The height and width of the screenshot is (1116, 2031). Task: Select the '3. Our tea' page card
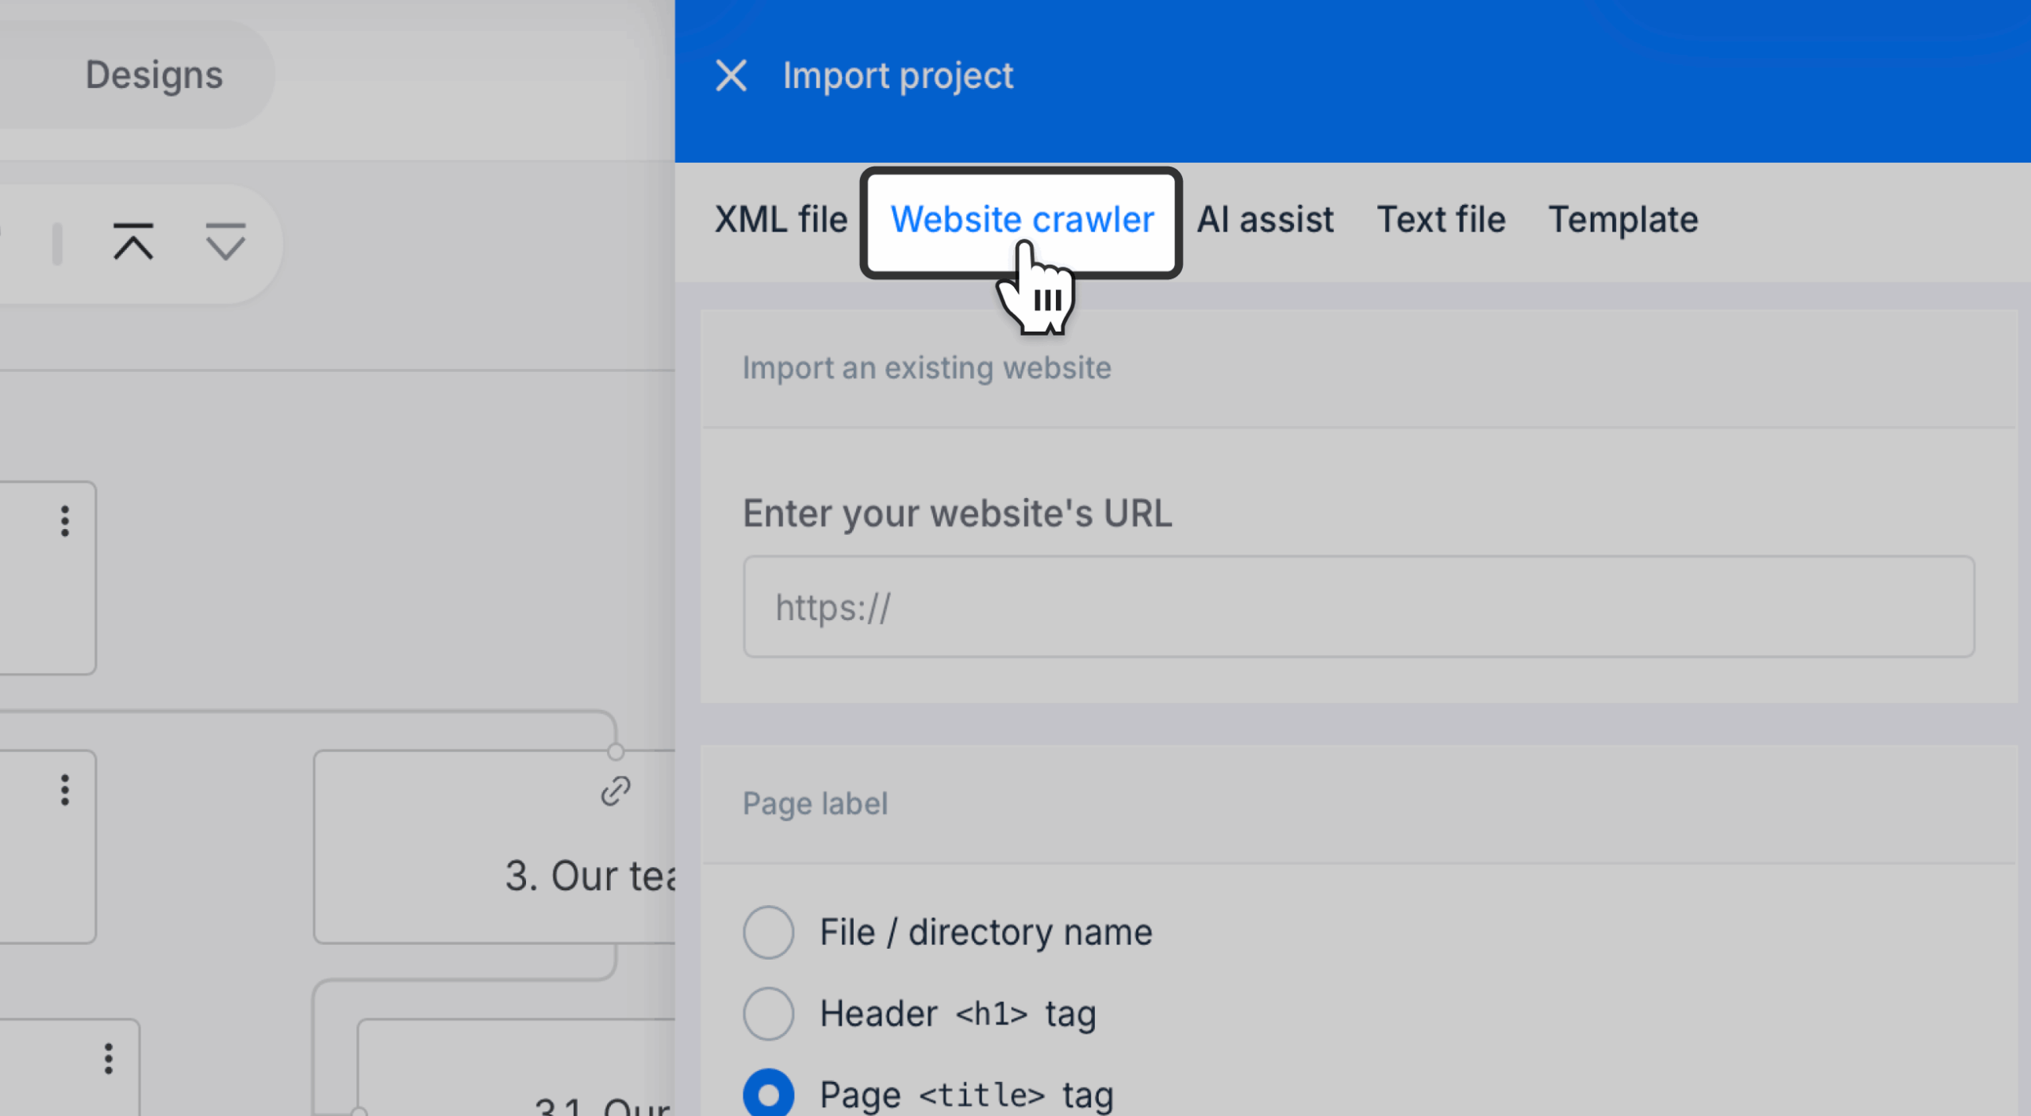click(x=494, y=847)
